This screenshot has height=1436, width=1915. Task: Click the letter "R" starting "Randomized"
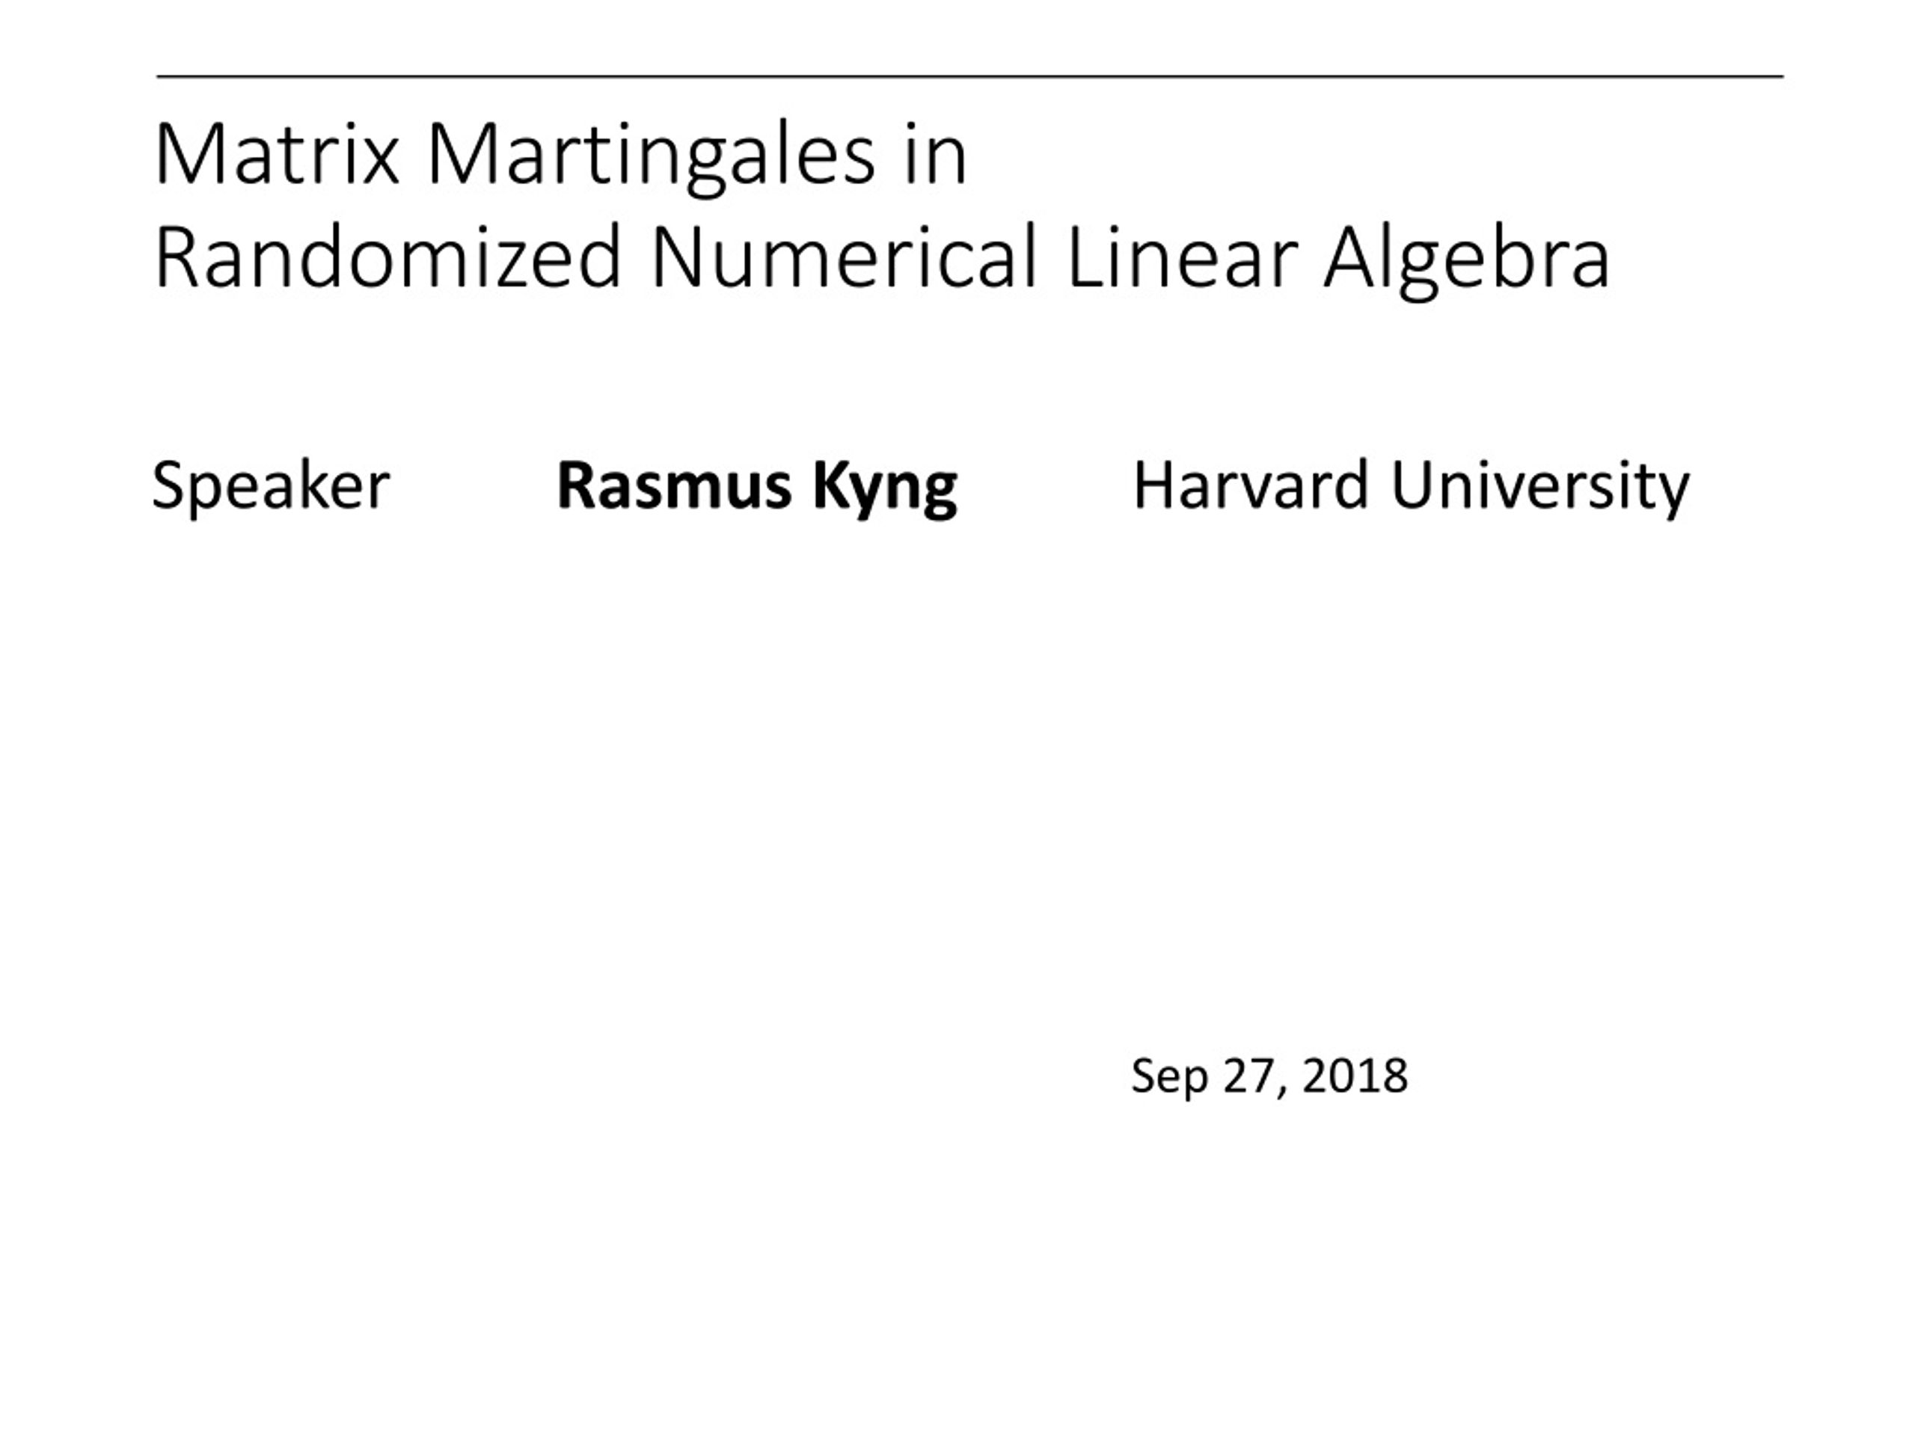tap(175, 257)
